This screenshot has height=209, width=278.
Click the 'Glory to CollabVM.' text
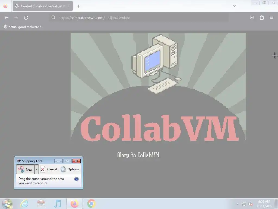tap(139, 155)
